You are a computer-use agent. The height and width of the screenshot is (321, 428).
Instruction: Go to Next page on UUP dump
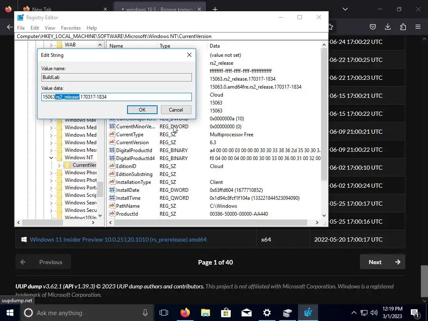pos(382,262)
